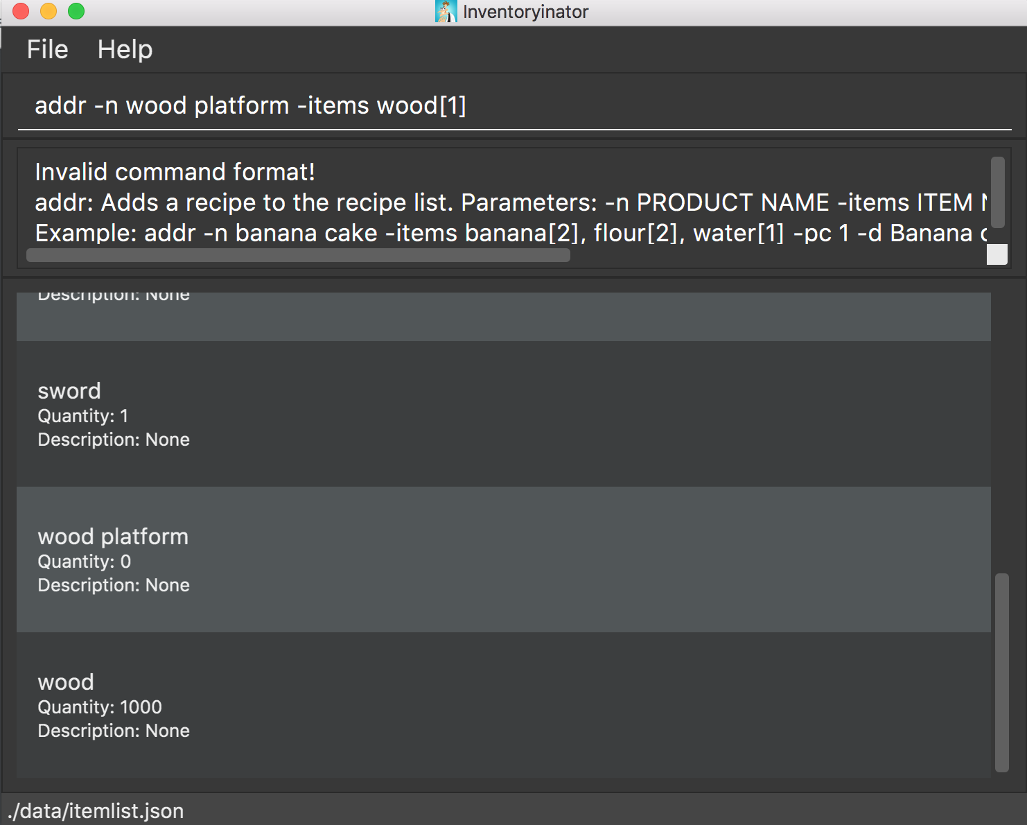1027x825 pixels.
Task: Click the white scroll corner in result box
Action: 997,254
